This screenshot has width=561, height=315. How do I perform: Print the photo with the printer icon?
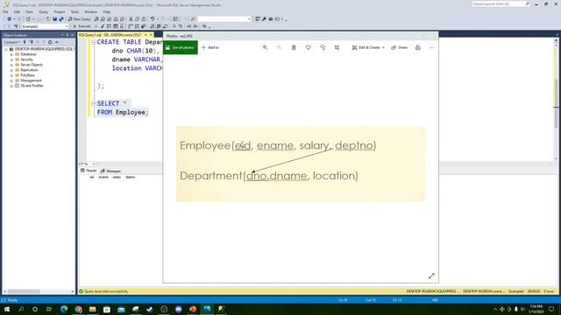coord(417,47)
